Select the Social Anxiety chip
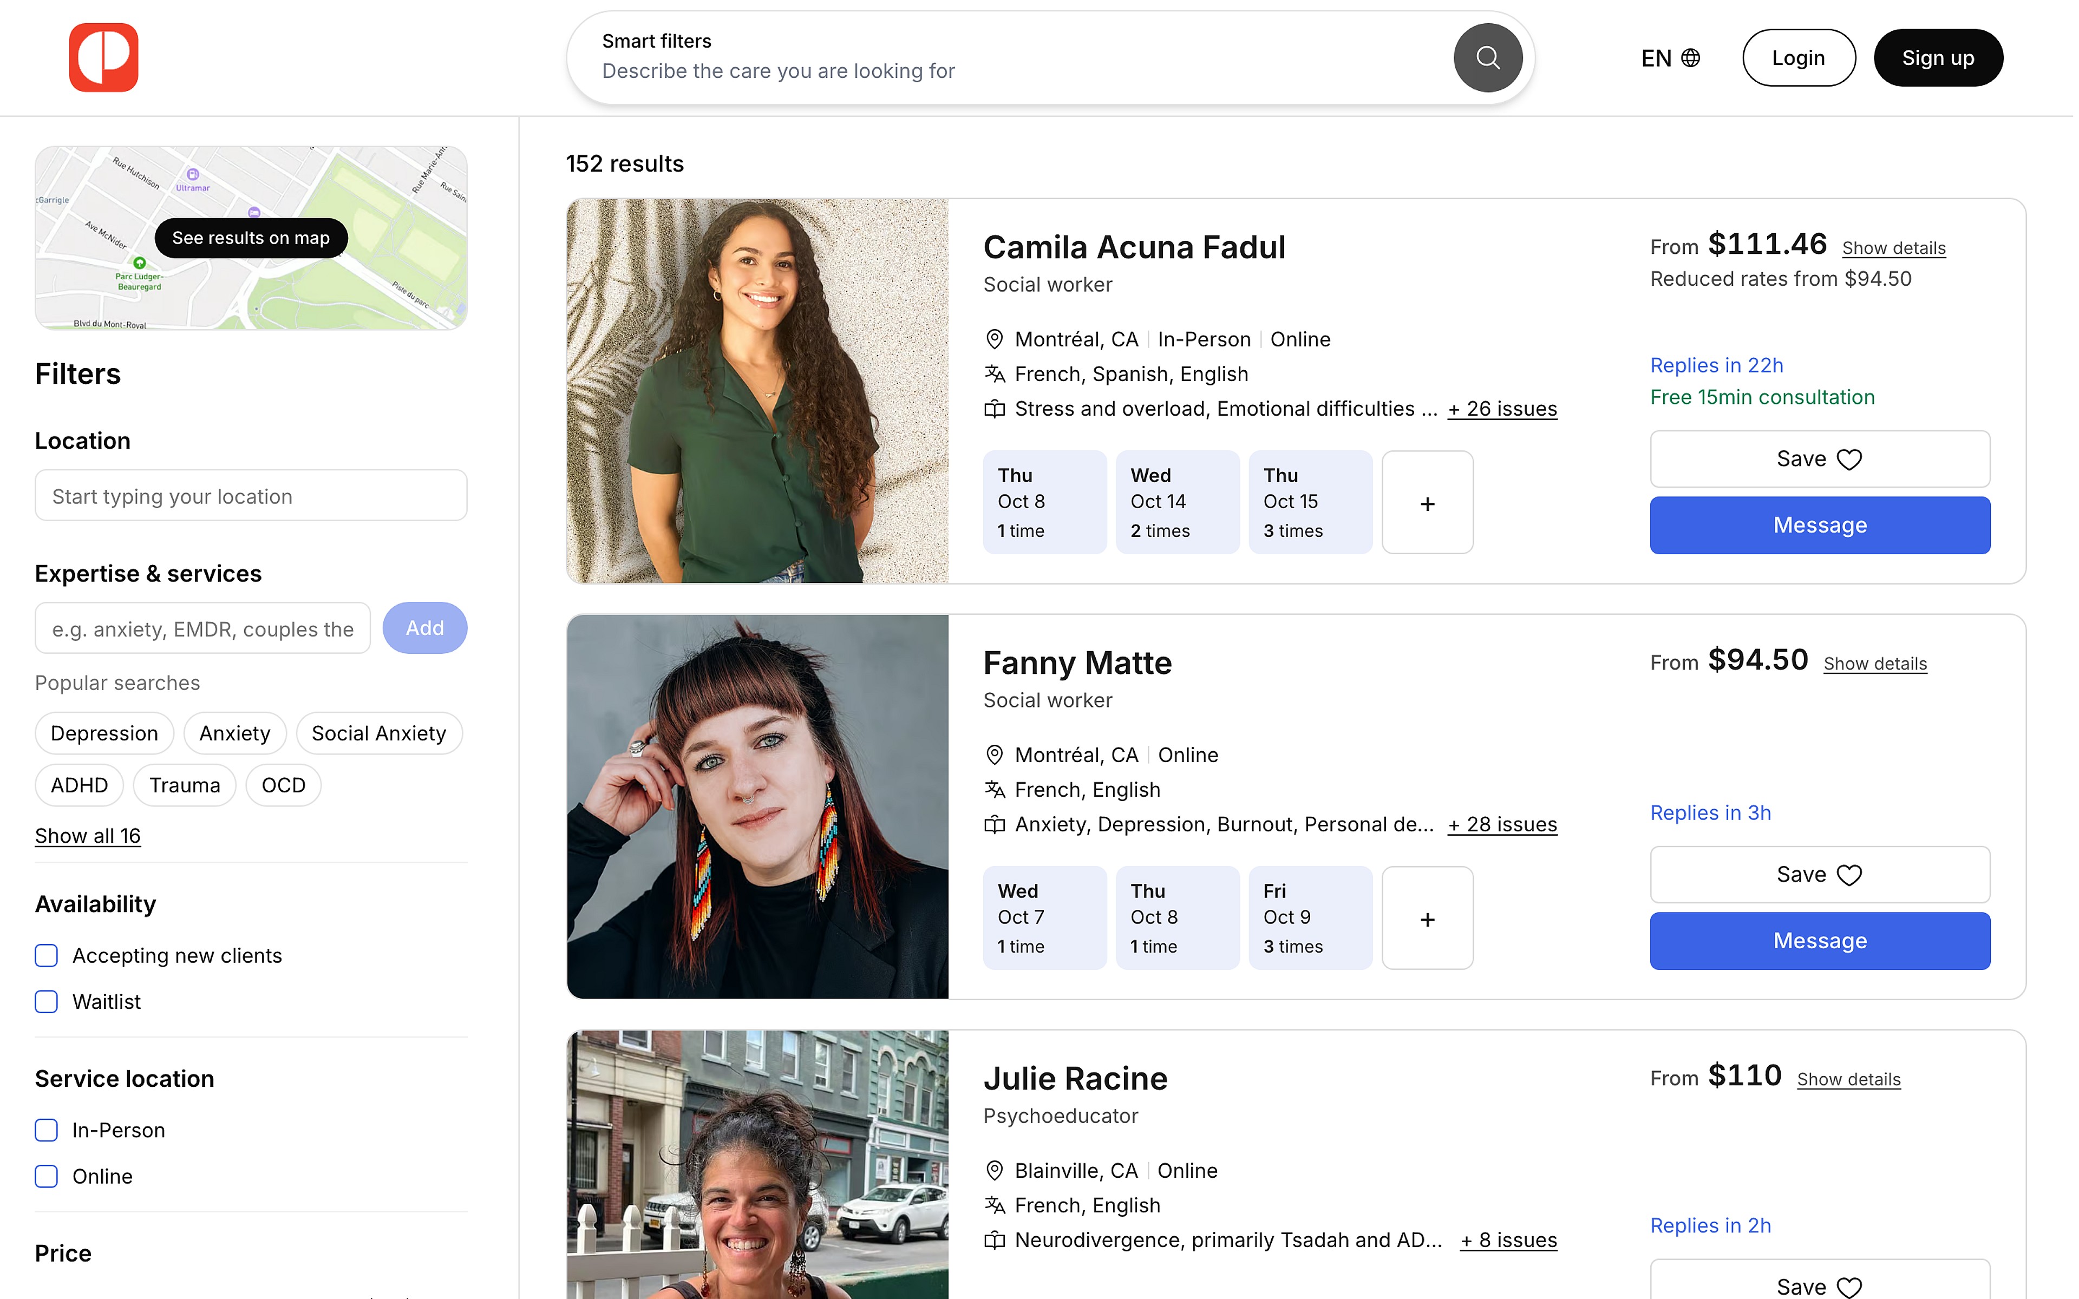The image size is (2079, 1299). (380, 734)
